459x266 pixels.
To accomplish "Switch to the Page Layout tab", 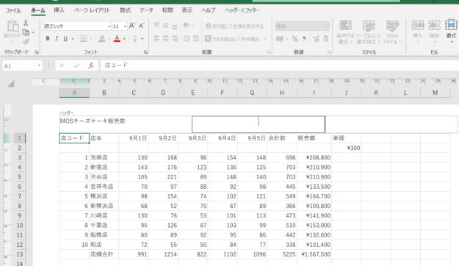I will coord(92,10).
